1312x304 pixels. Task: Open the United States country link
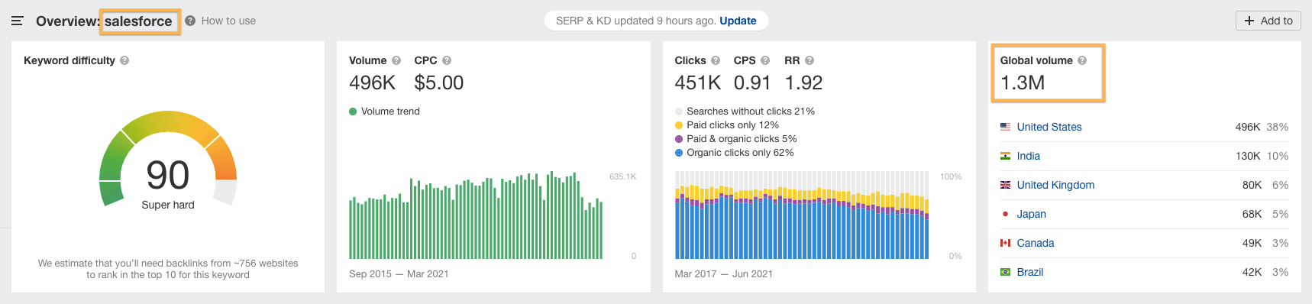pyautogui.click(x=1049, y=127)
